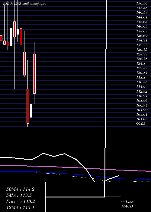Click the long red candle body from 114 down to 101

(x=28, y=106)
